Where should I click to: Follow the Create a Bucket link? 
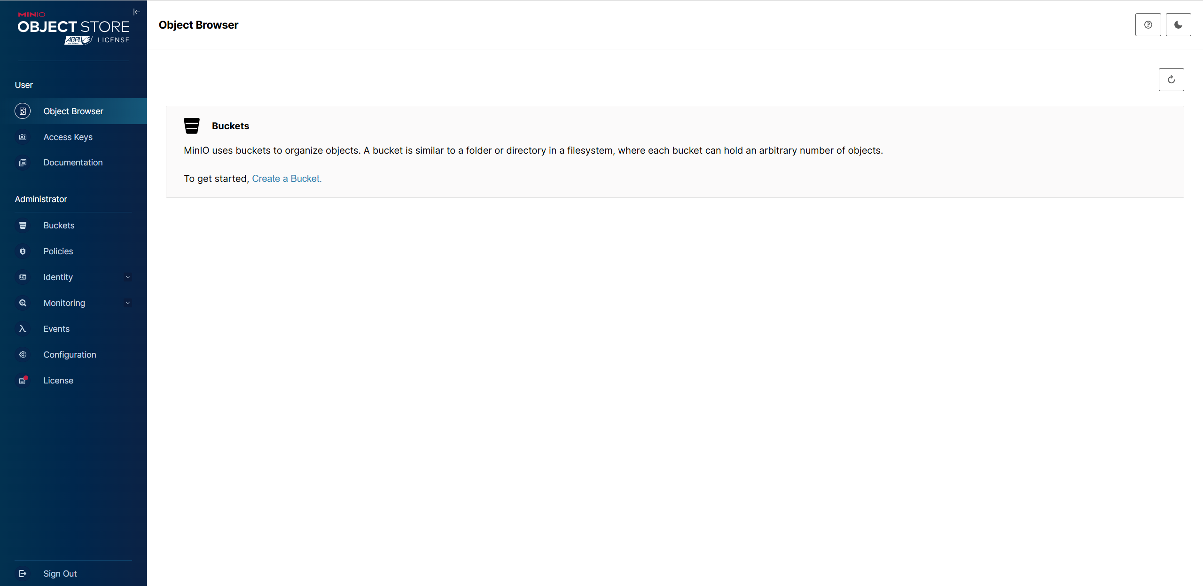click(x=287, y=179)
